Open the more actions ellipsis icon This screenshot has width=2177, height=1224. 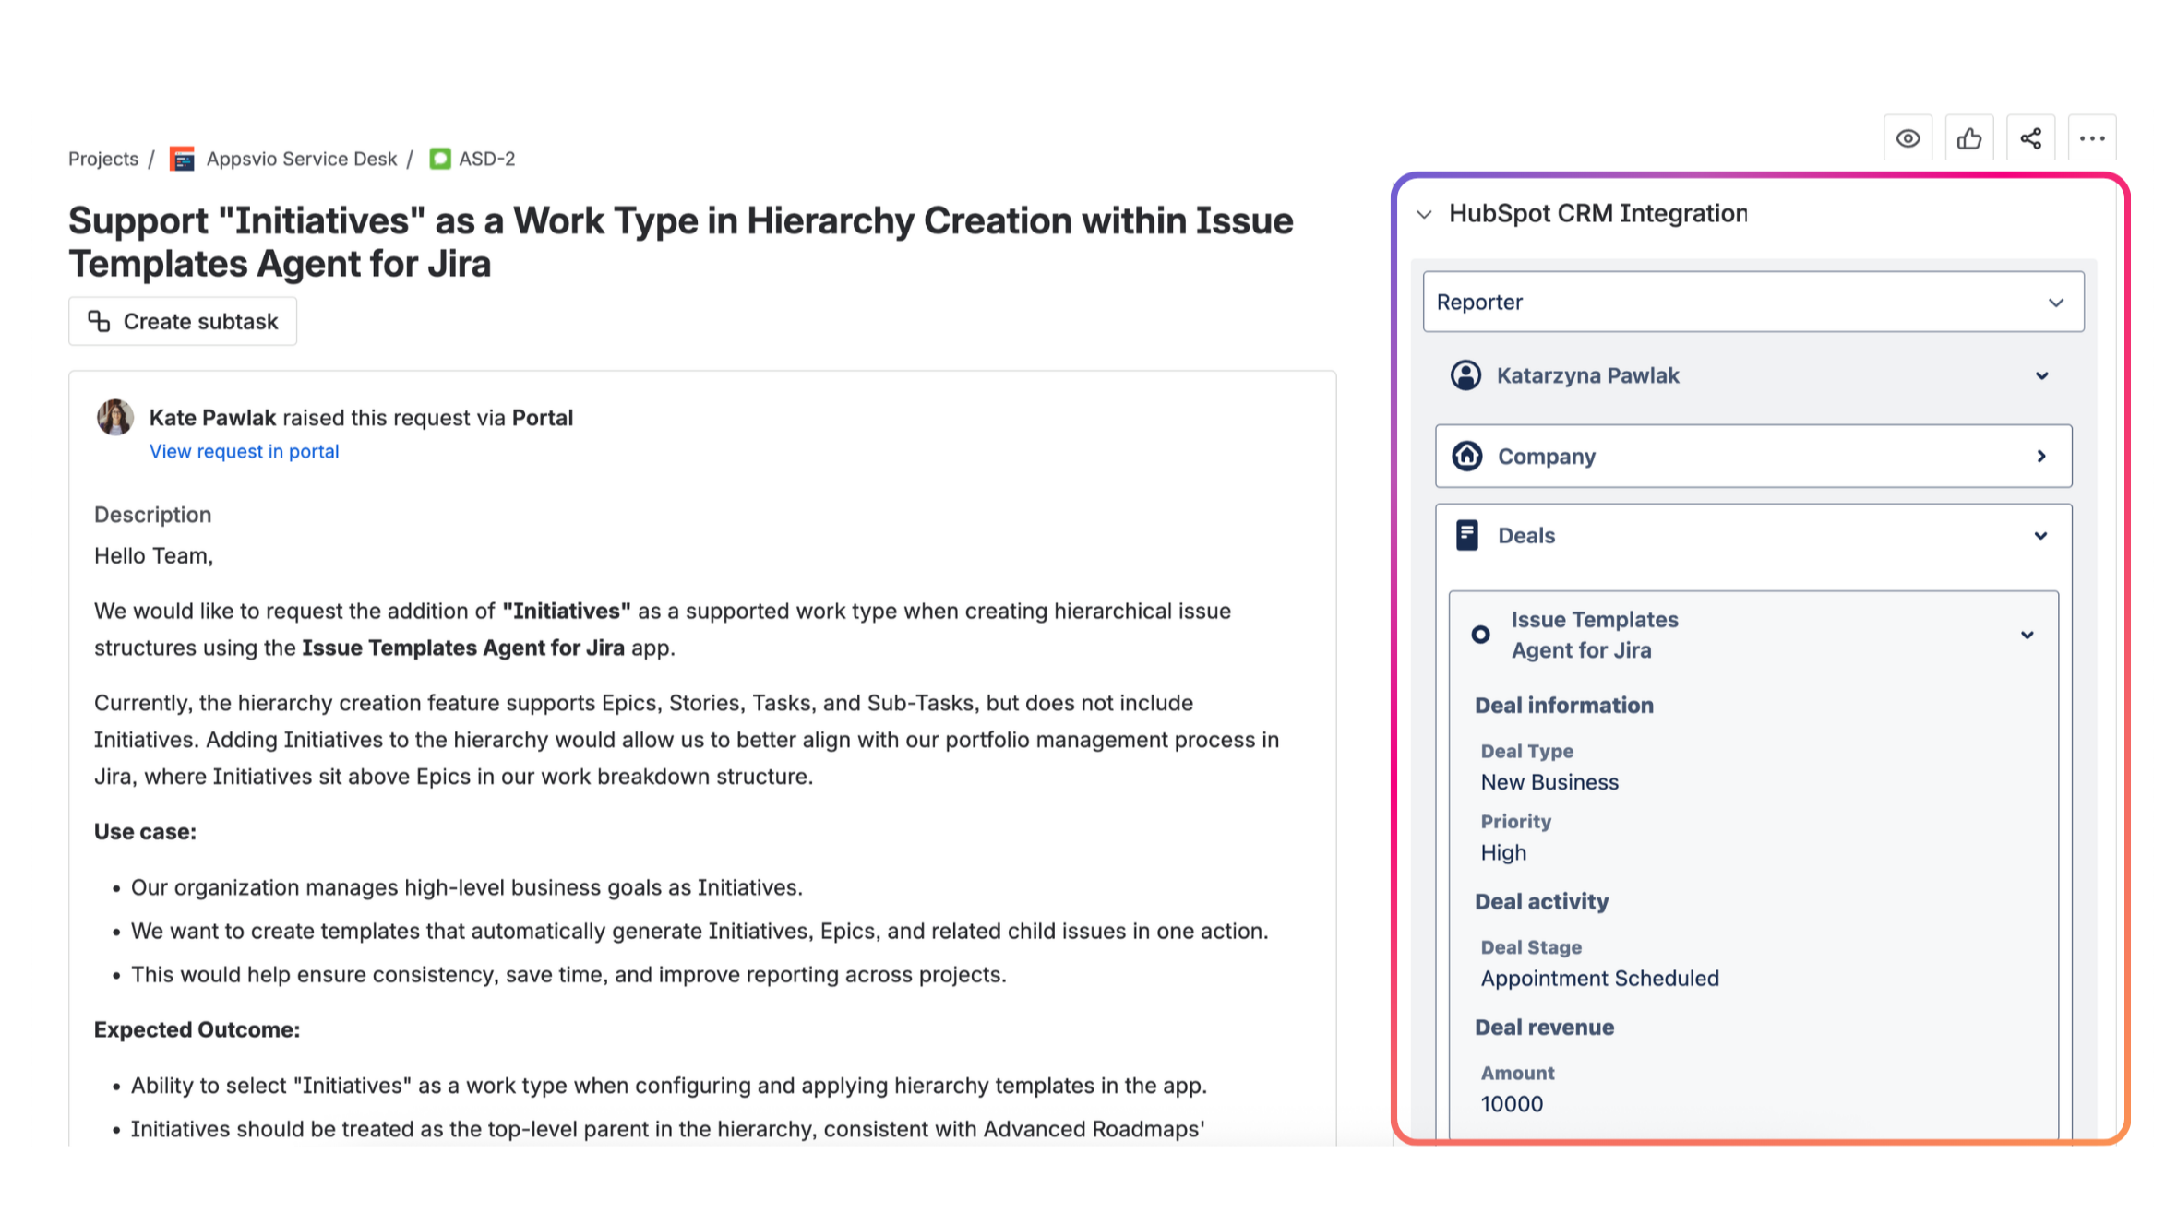tap(2092, 137)
